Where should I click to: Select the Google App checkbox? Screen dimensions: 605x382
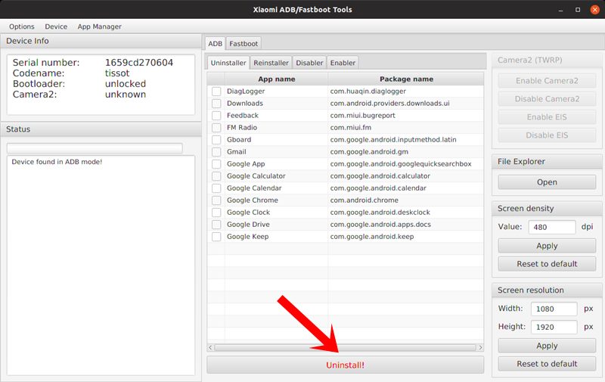coord(216,164)
